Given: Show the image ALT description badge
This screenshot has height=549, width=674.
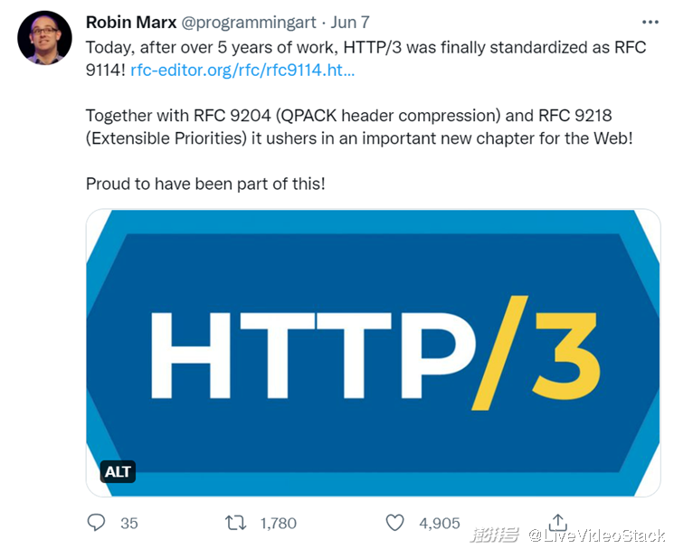Looking at the screenshot, I should click(x=118, y=471).
